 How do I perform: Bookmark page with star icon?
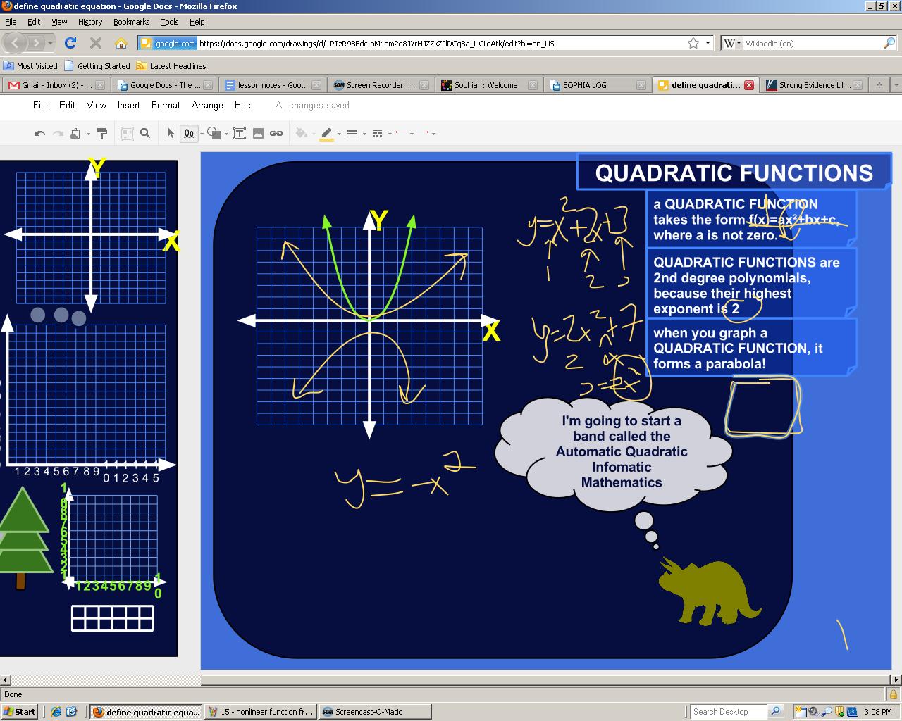pyautogui.click(x=693, y=43)
